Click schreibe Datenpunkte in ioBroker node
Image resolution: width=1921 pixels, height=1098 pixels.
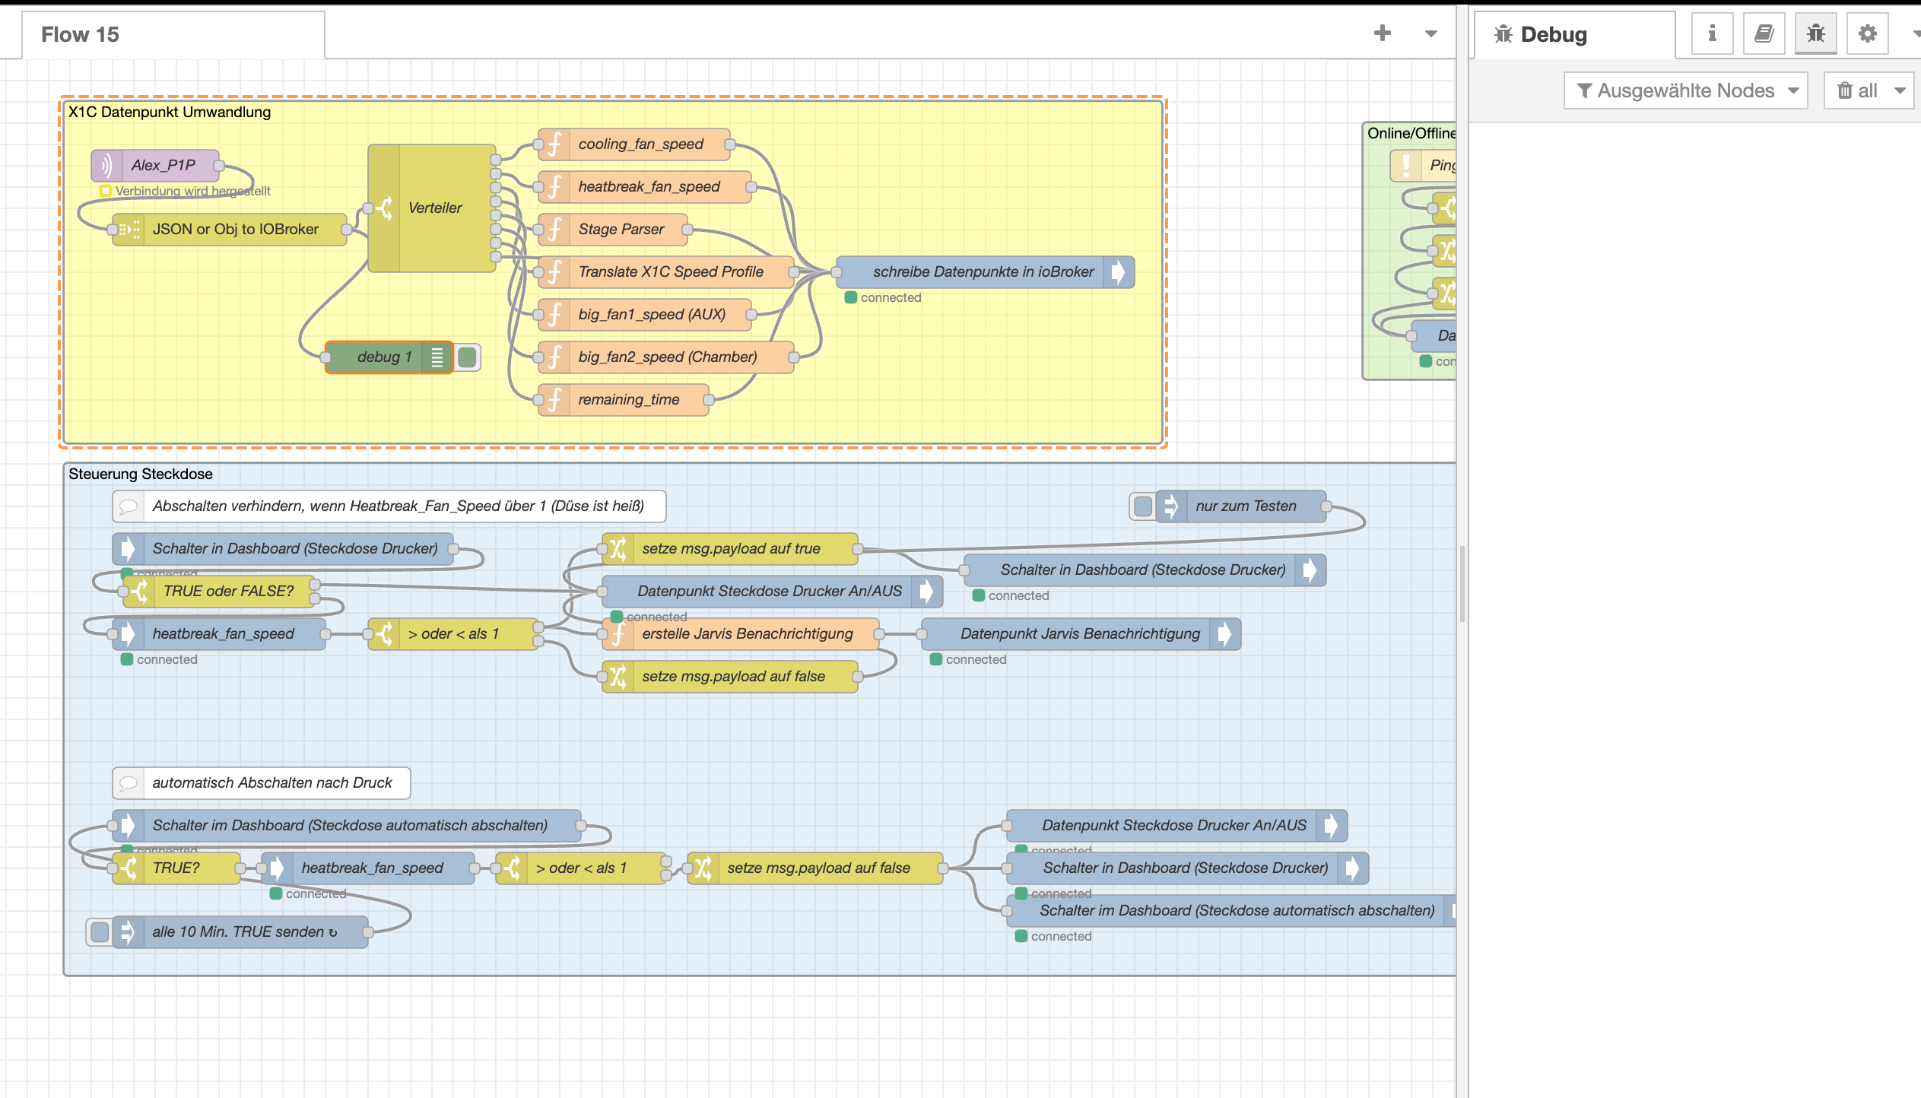[x=983, y=271]
